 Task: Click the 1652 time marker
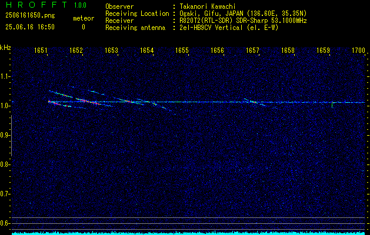pyautogui.click(x=76, y=50)
